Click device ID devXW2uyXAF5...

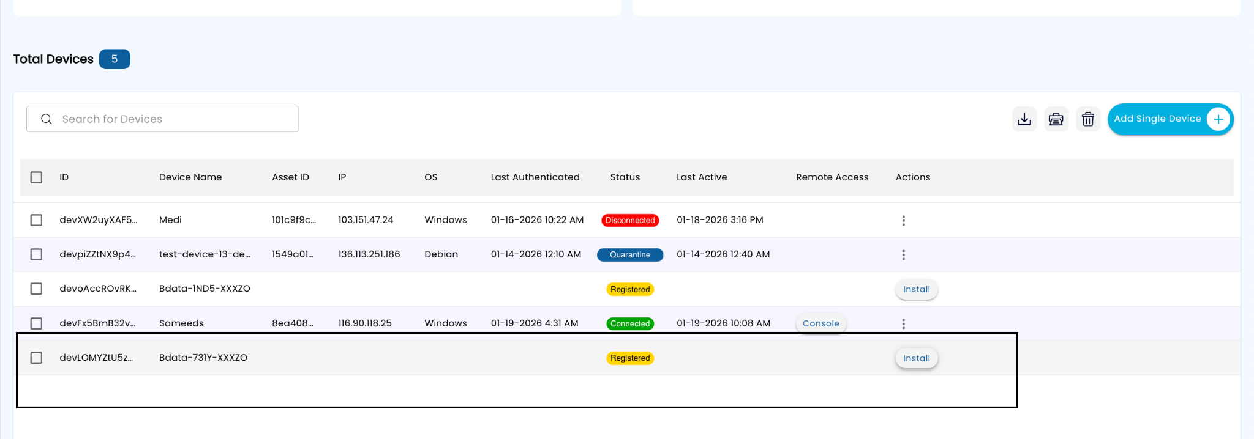click(x=99, y=220)
